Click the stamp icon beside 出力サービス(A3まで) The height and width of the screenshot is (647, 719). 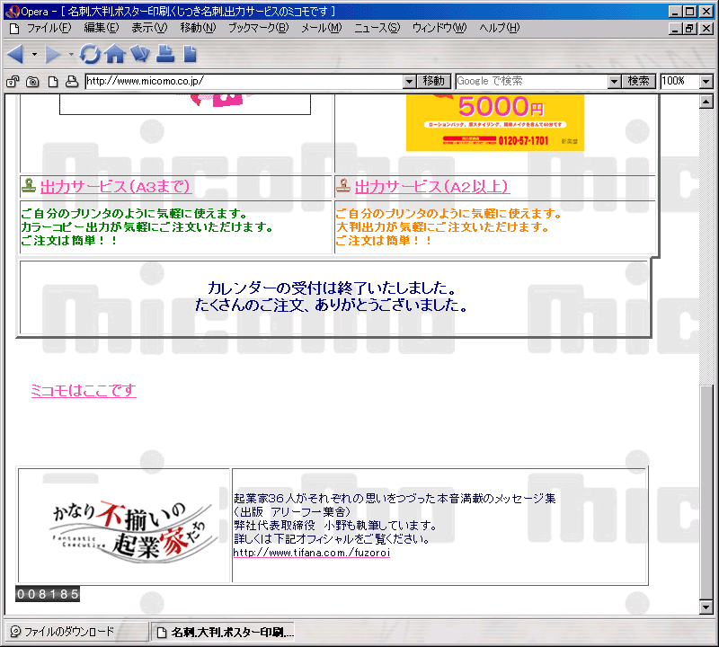pyautogui.click(x=29, y=185)
